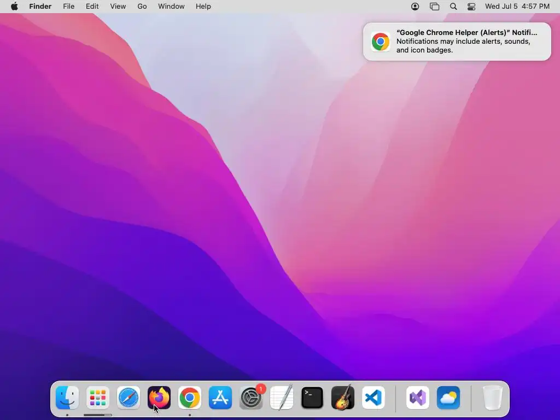The height and width of the screenshot is (420, 560).
Task: Open the App Store Dock icon
Action: 220,398
